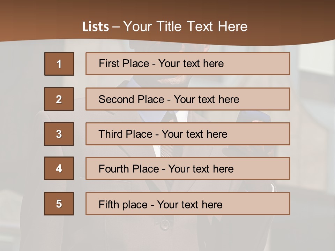Click the number 1 box
This screenshot has height=251, width=335.
pos(59,64)
